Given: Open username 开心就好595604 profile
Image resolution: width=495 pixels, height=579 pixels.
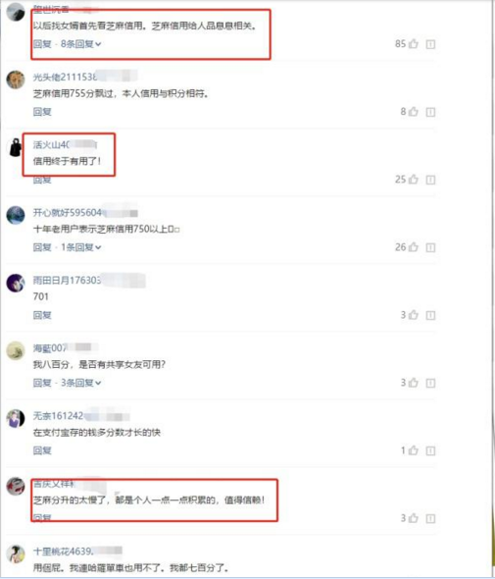Looking at the screenshot, I should 68,213.
